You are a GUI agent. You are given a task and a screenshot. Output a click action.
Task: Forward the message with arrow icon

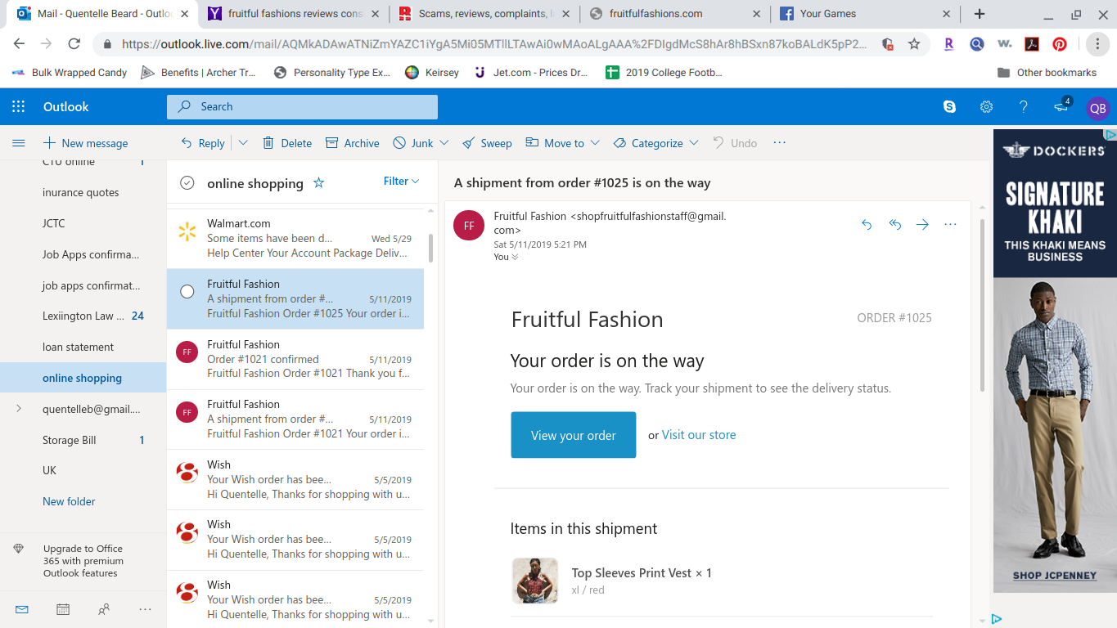pos(922,224)
